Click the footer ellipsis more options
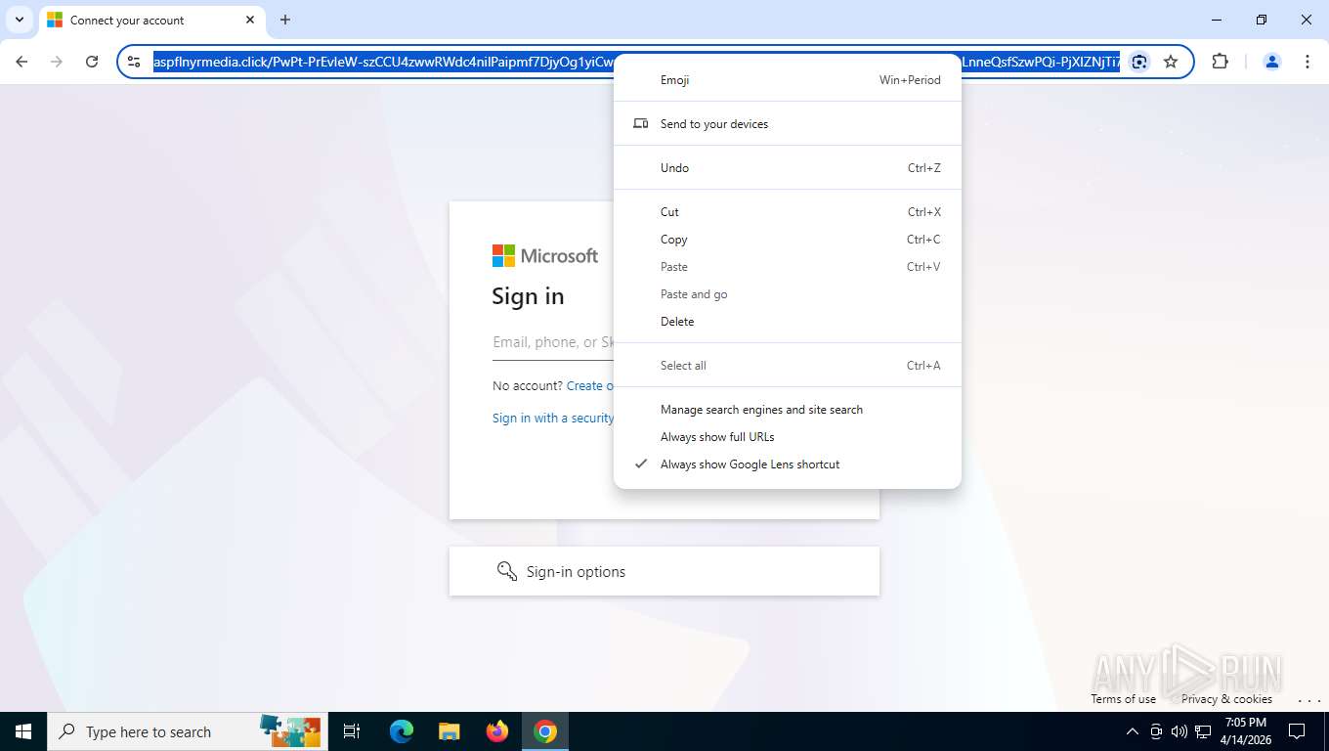The width and height of the screenshot is (1329, 751). click(x=1308, y=700)
